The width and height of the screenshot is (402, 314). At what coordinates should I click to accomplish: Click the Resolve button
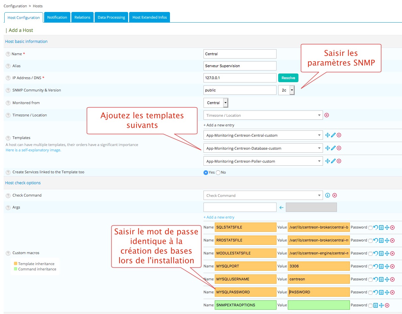[x=288, y=78]
